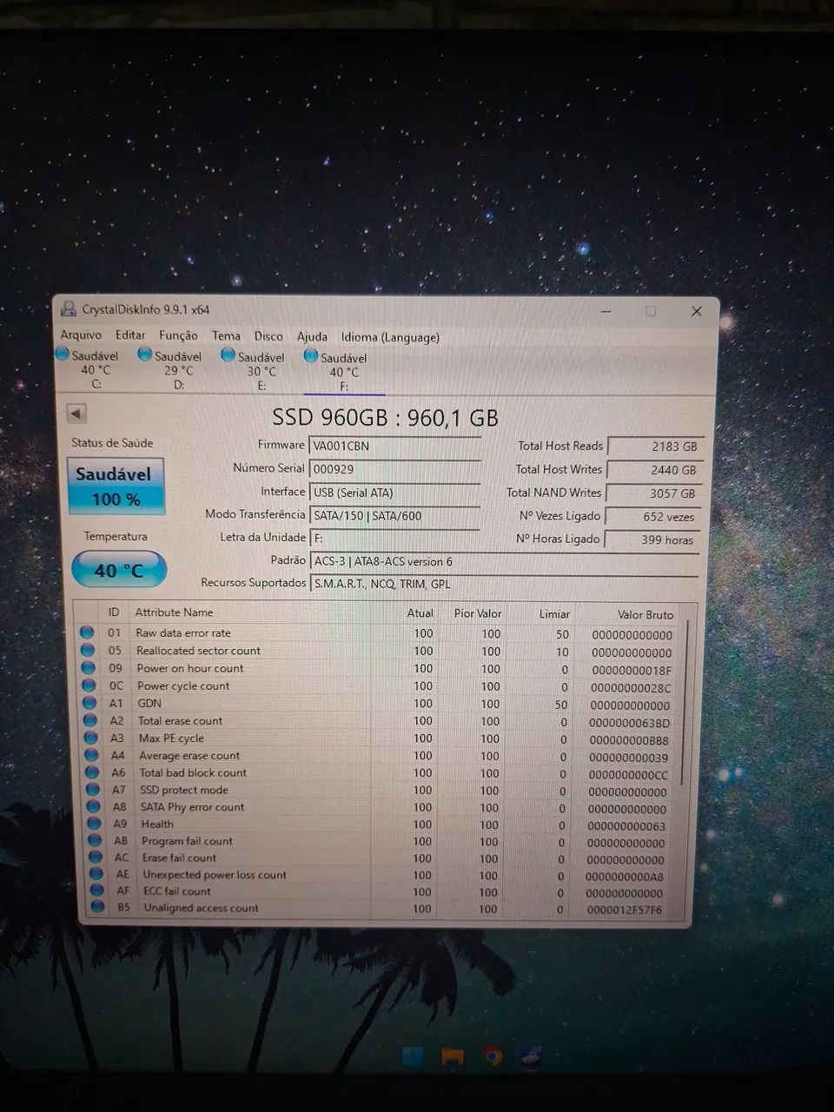The height and width of the screenshot is (1112, 834).
Task: Select the Total erase count row text
Action: coord(180,720)
